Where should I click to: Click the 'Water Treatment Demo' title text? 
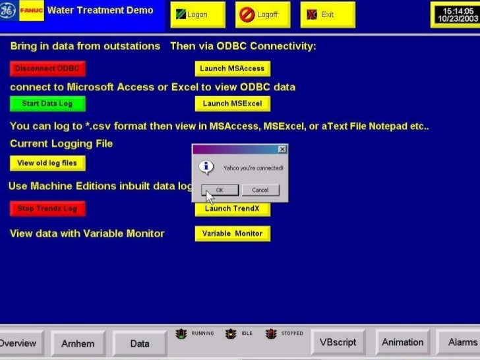point(100,10)
